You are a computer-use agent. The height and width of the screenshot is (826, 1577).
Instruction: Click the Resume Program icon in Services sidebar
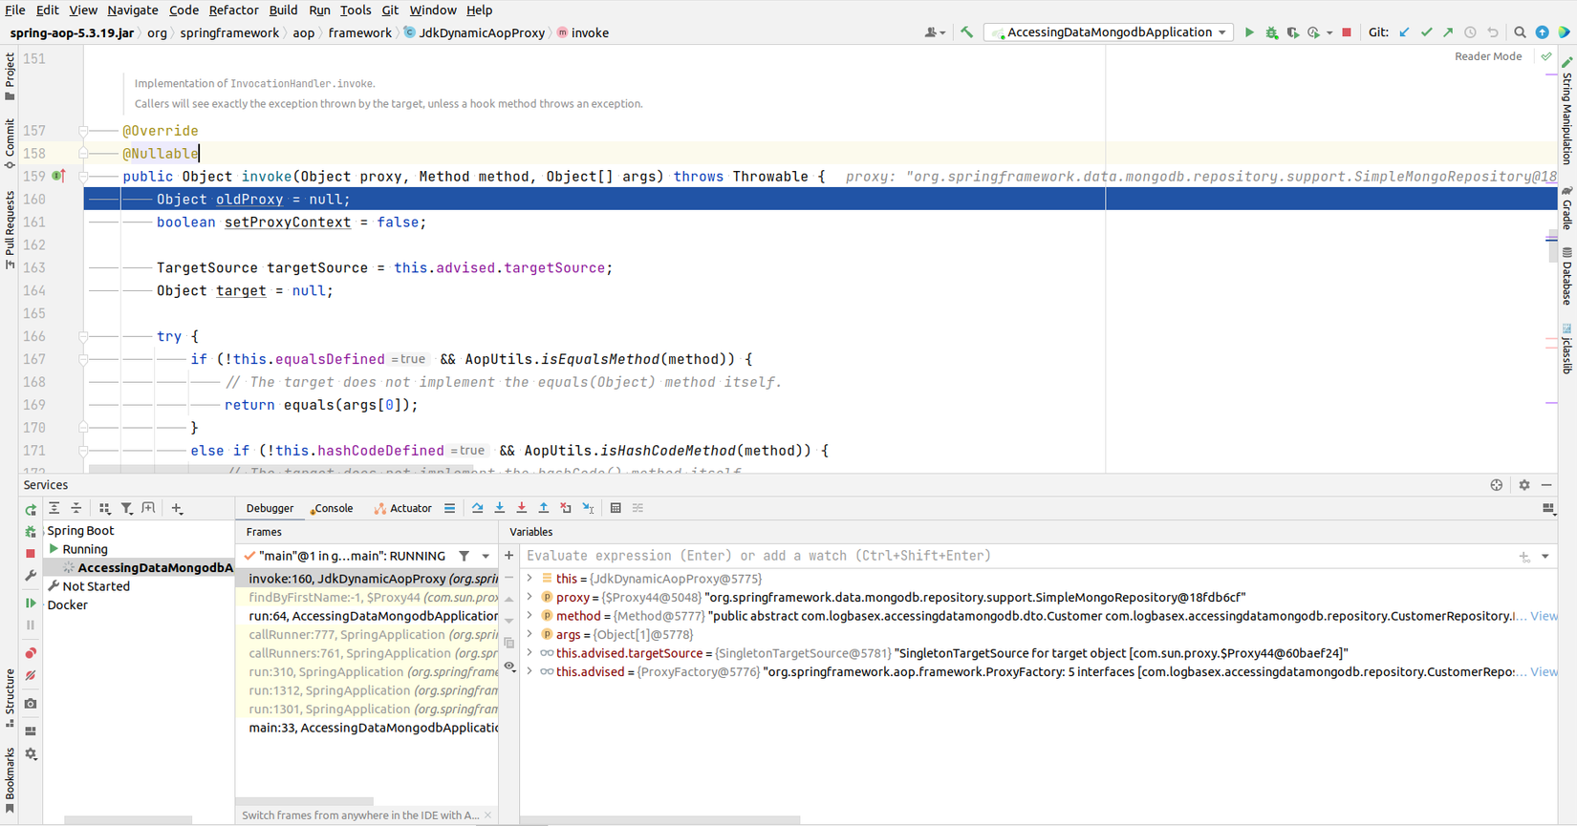pos(31,604)
